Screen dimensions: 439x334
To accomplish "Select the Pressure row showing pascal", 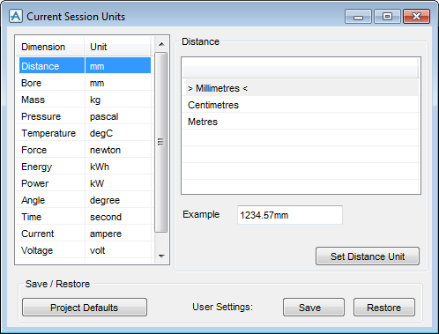I will click(x=85, y=116).
